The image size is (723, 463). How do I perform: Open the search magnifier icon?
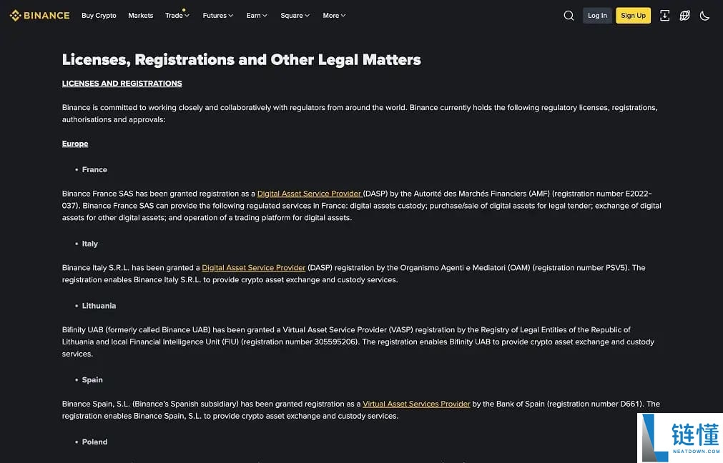coord(569,16)
